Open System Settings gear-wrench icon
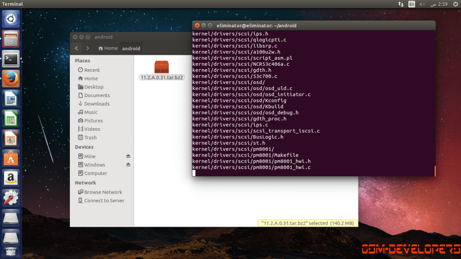The width and height of the screenshot is (461, 259). tap(11, 197)
